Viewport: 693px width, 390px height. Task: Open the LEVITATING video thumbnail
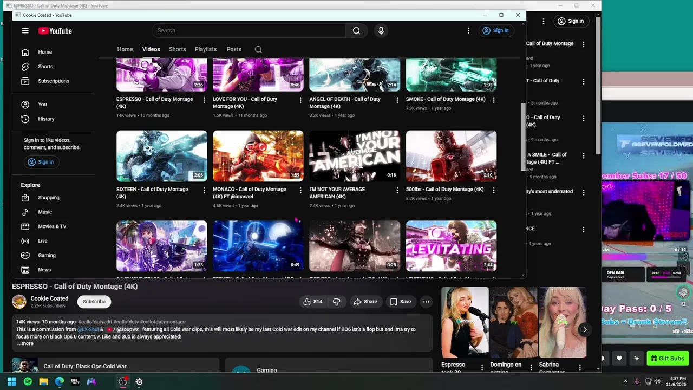click(452, 246)
